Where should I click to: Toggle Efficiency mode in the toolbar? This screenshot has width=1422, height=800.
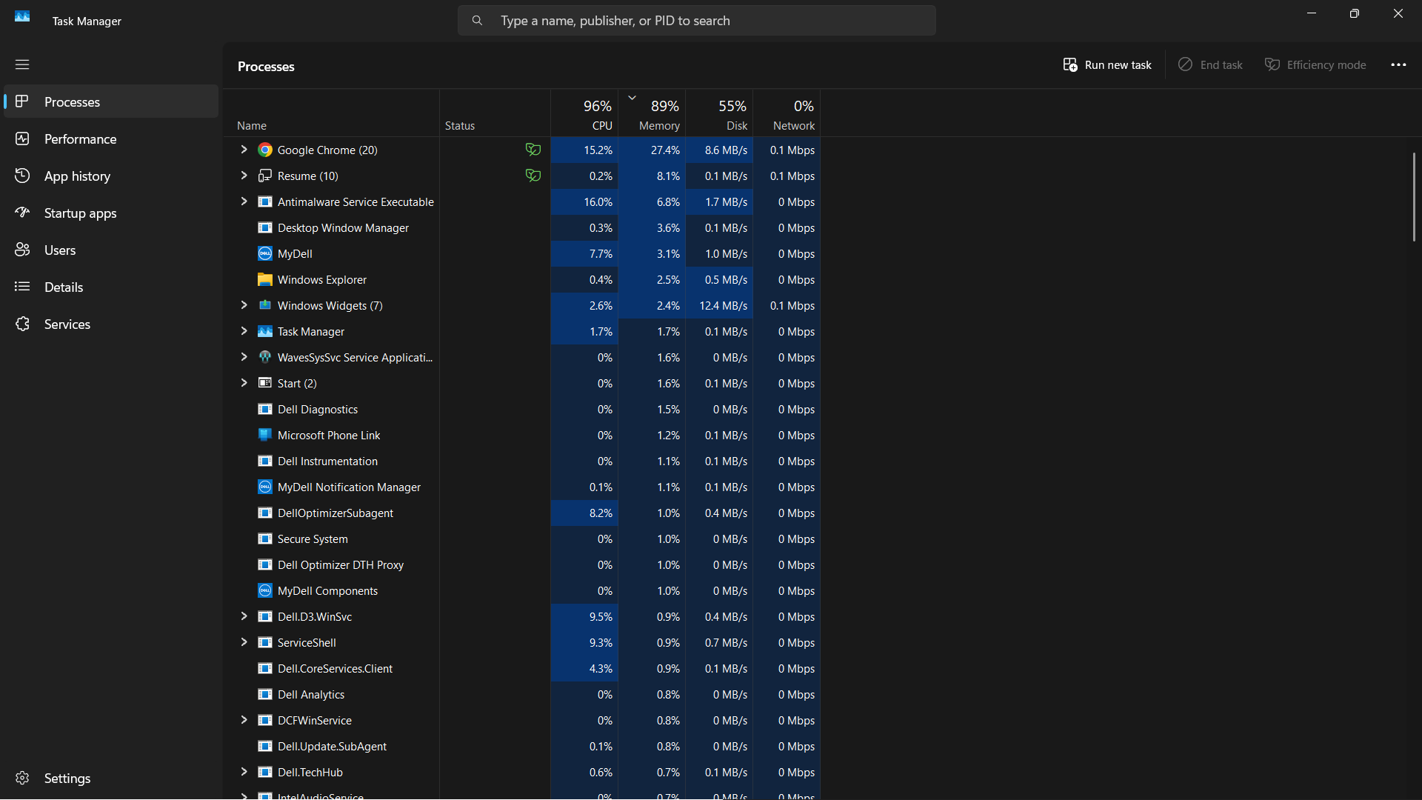coord(1315,65)
